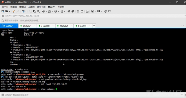Click the compose bar input field
This screenshot has width=186, height=98.
(x=92, y=95)
